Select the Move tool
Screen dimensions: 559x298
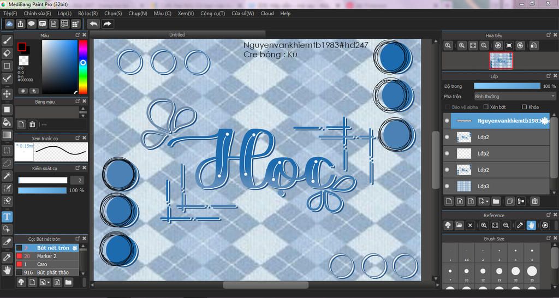tap(7, 94)
